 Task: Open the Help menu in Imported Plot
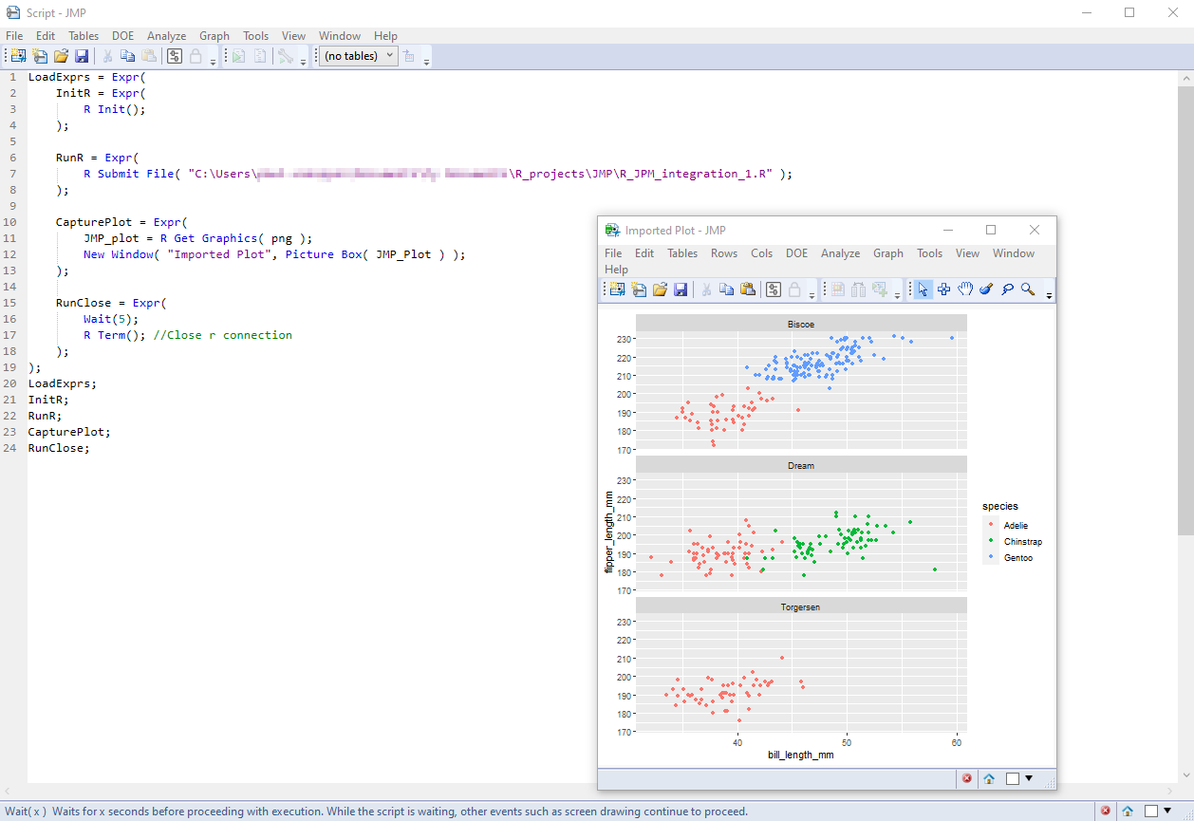(x=616, y=270)
